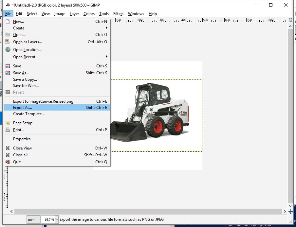The width and height of the screenshot is (296, 227).
Task: Click the navigate image cross-arrows icon
Action: click(290, 212)
